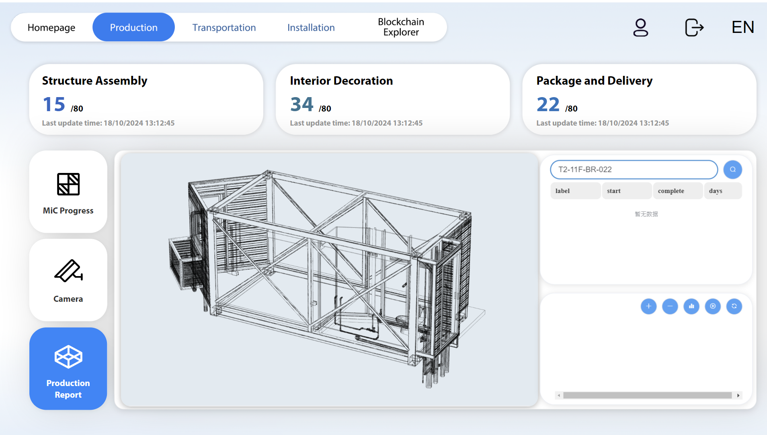Click the 'start' column header

coord(626,191)
